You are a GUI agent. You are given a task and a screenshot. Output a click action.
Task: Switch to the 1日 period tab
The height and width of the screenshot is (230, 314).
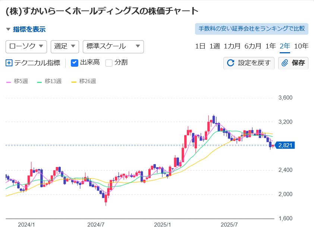(x=200, y=46)
